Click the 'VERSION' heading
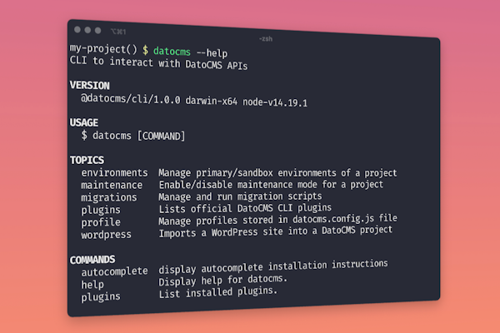 point(90,86)
